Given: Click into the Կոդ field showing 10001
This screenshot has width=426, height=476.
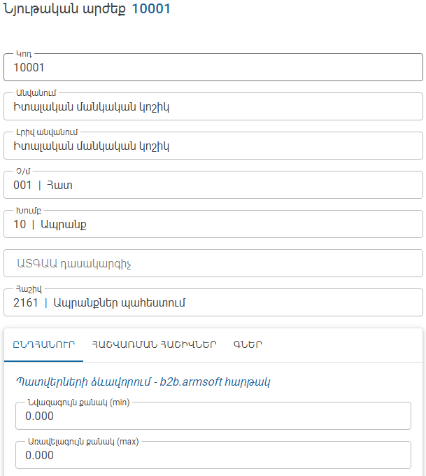Looking at the screenshot, I should [213, 67].
